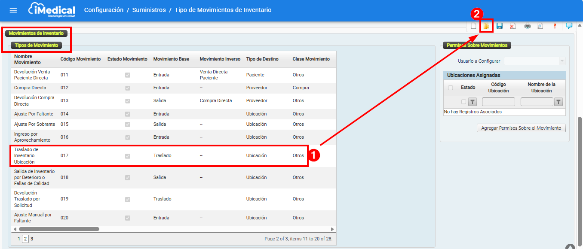
Task: Toggle Estado Movimiento checkbox for Compra Directa
Action: click(x=127, y=88)
